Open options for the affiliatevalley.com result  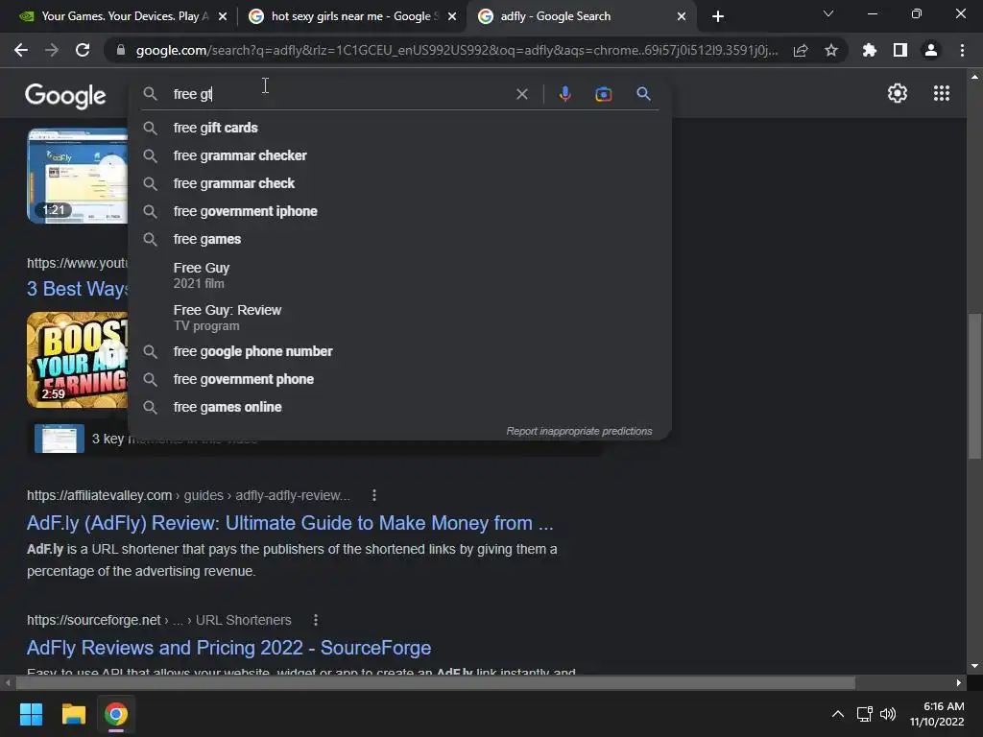pyautogui.click(x=374, y=495)
